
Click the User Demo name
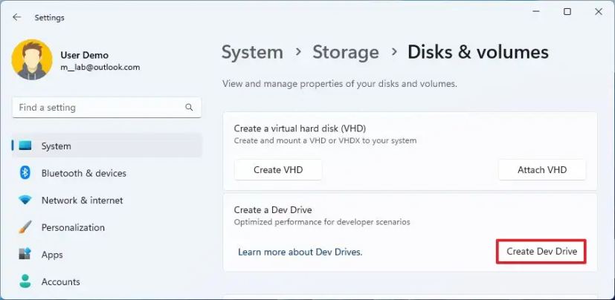coord(84,55)
